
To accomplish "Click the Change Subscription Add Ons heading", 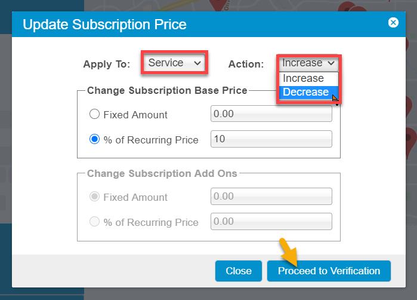I will (x=162, y=173).
